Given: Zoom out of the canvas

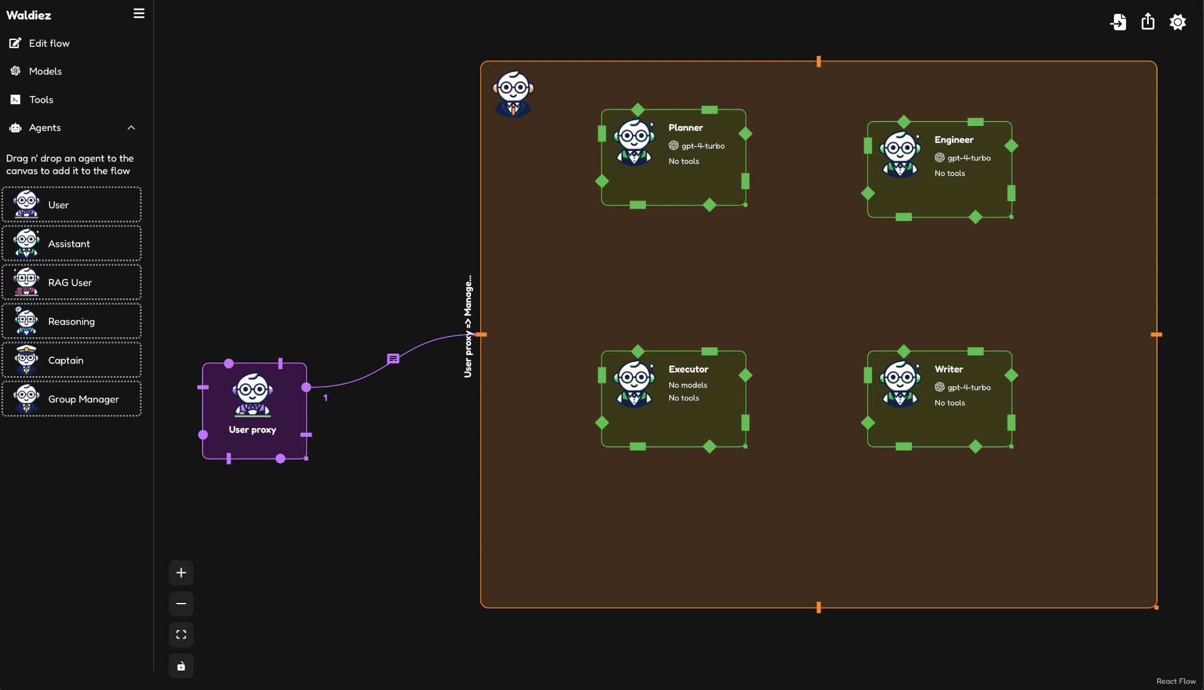Looking at the screenshot, I should click(181, 604).
